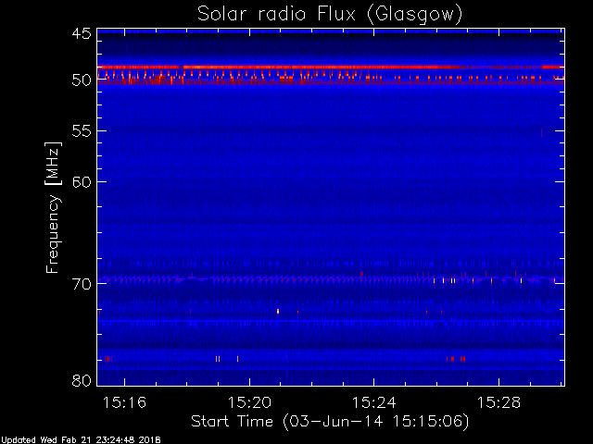Click the 15:28 time tick label

click(498, 402)
